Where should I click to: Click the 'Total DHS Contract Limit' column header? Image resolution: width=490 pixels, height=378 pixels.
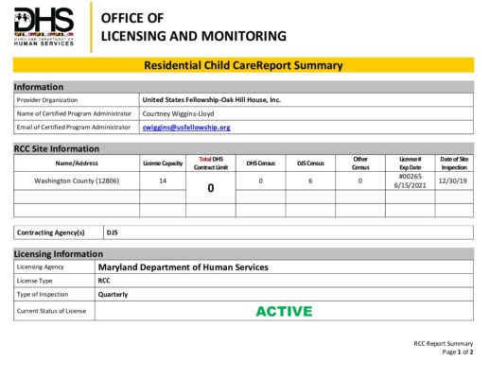click(x=211, y=163)
